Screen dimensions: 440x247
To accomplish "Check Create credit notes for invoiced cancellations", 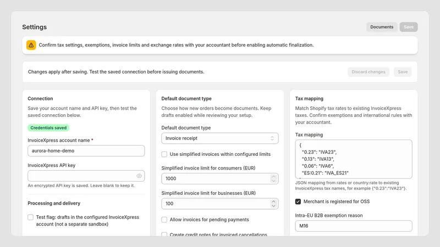I will coord(164,234).
